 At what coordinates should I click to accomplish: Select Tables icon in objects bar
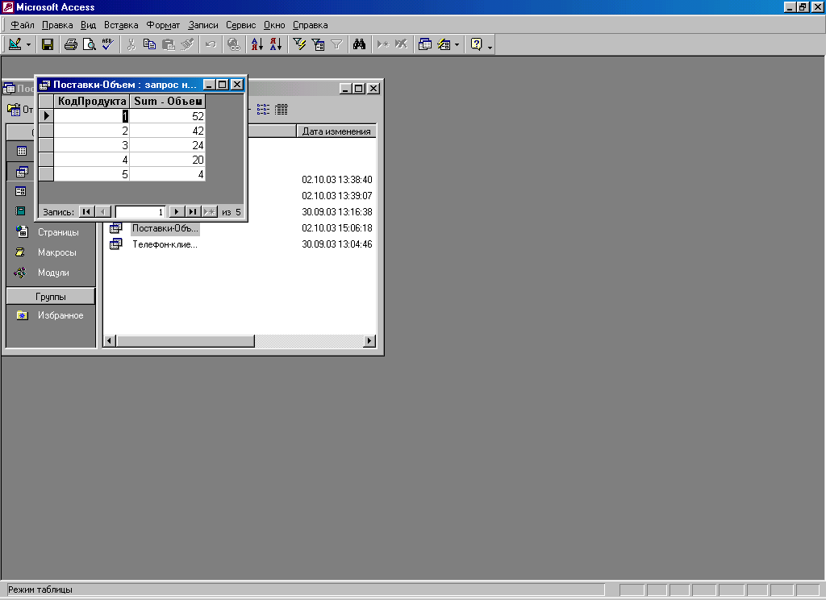22,151
